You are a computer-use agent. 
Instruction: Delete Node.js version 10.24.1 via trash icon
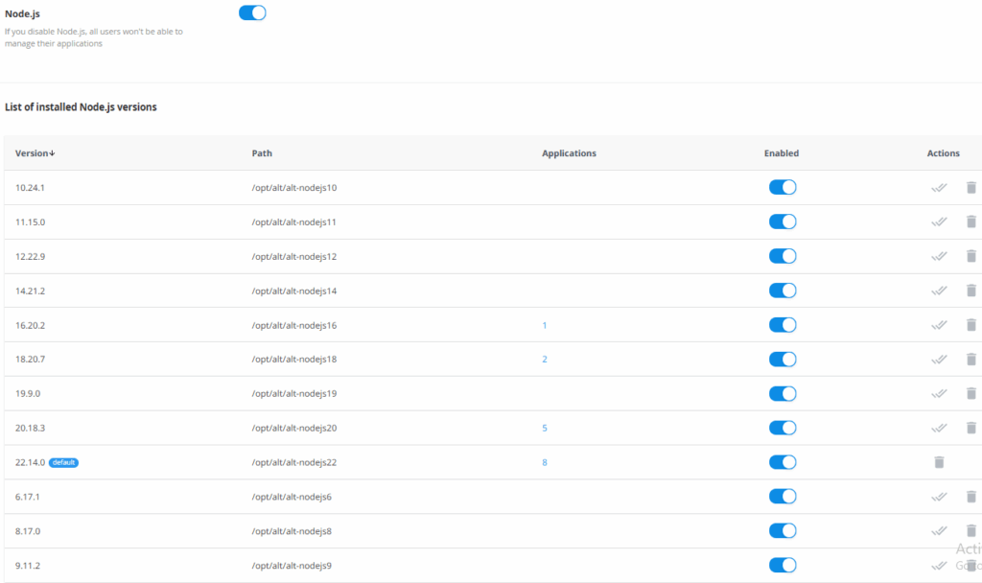[x=971, y=187]
